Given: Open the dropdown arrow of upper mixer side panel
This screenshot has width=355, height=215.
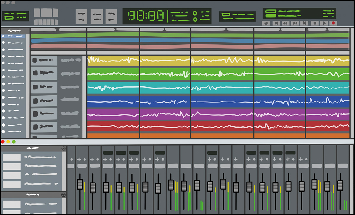Looking at the screenshot, I should point(63,148).
